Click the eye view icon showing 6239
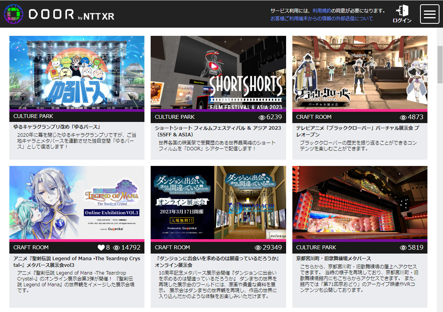Viewport: 443px width, 312px height. [262, 117]
